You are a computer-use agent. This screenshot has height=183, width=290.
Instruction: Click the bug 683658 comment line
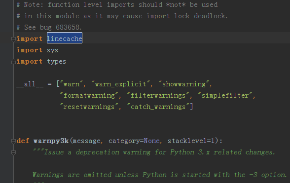pos(49,28)
